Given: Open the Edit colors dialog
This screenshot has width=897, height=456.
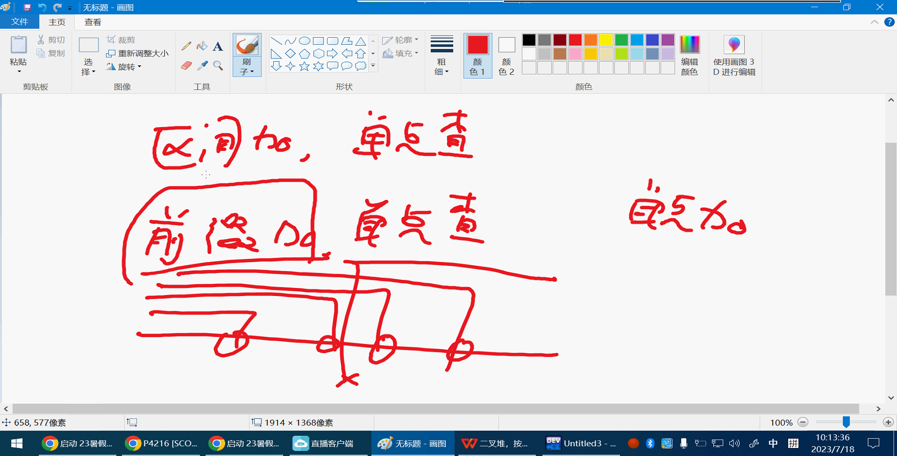Looking at the screenshot, I should [x=690, y=56].
